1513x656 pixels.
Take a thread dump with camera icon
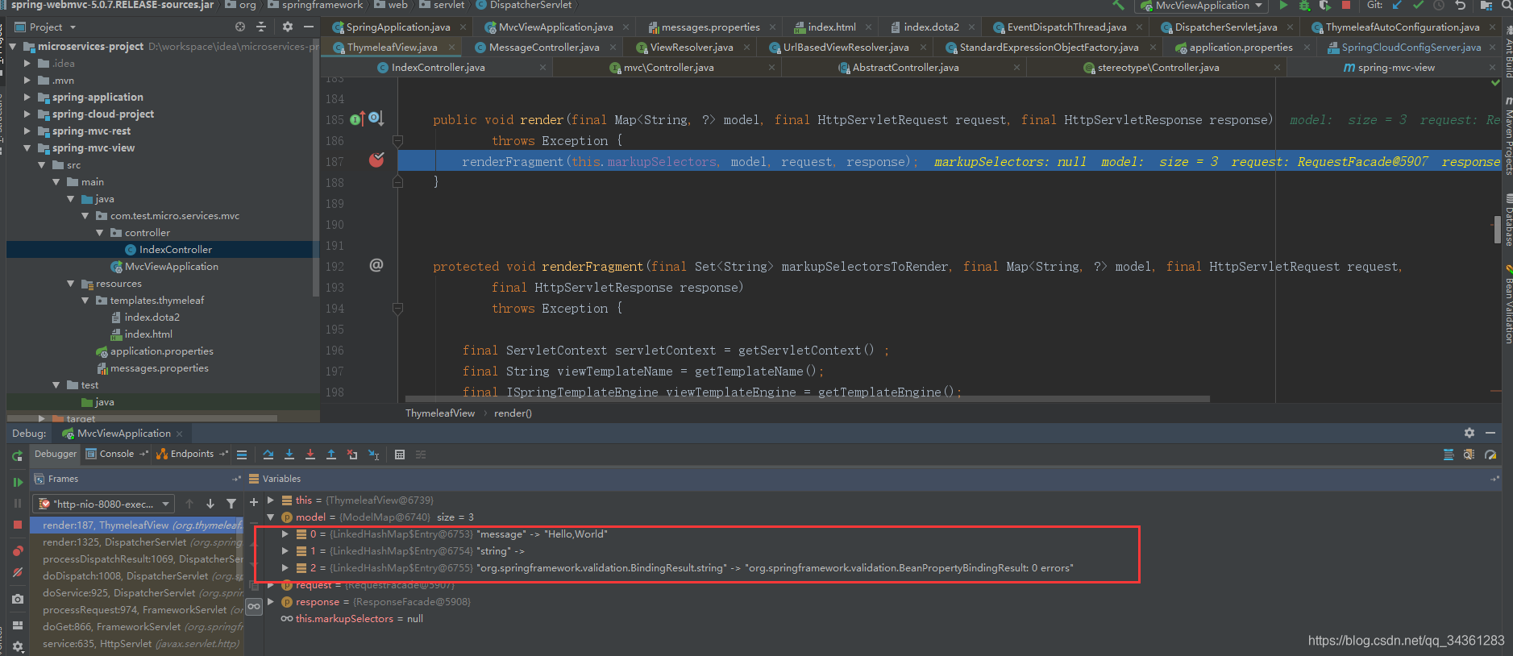tap(18, 599)
